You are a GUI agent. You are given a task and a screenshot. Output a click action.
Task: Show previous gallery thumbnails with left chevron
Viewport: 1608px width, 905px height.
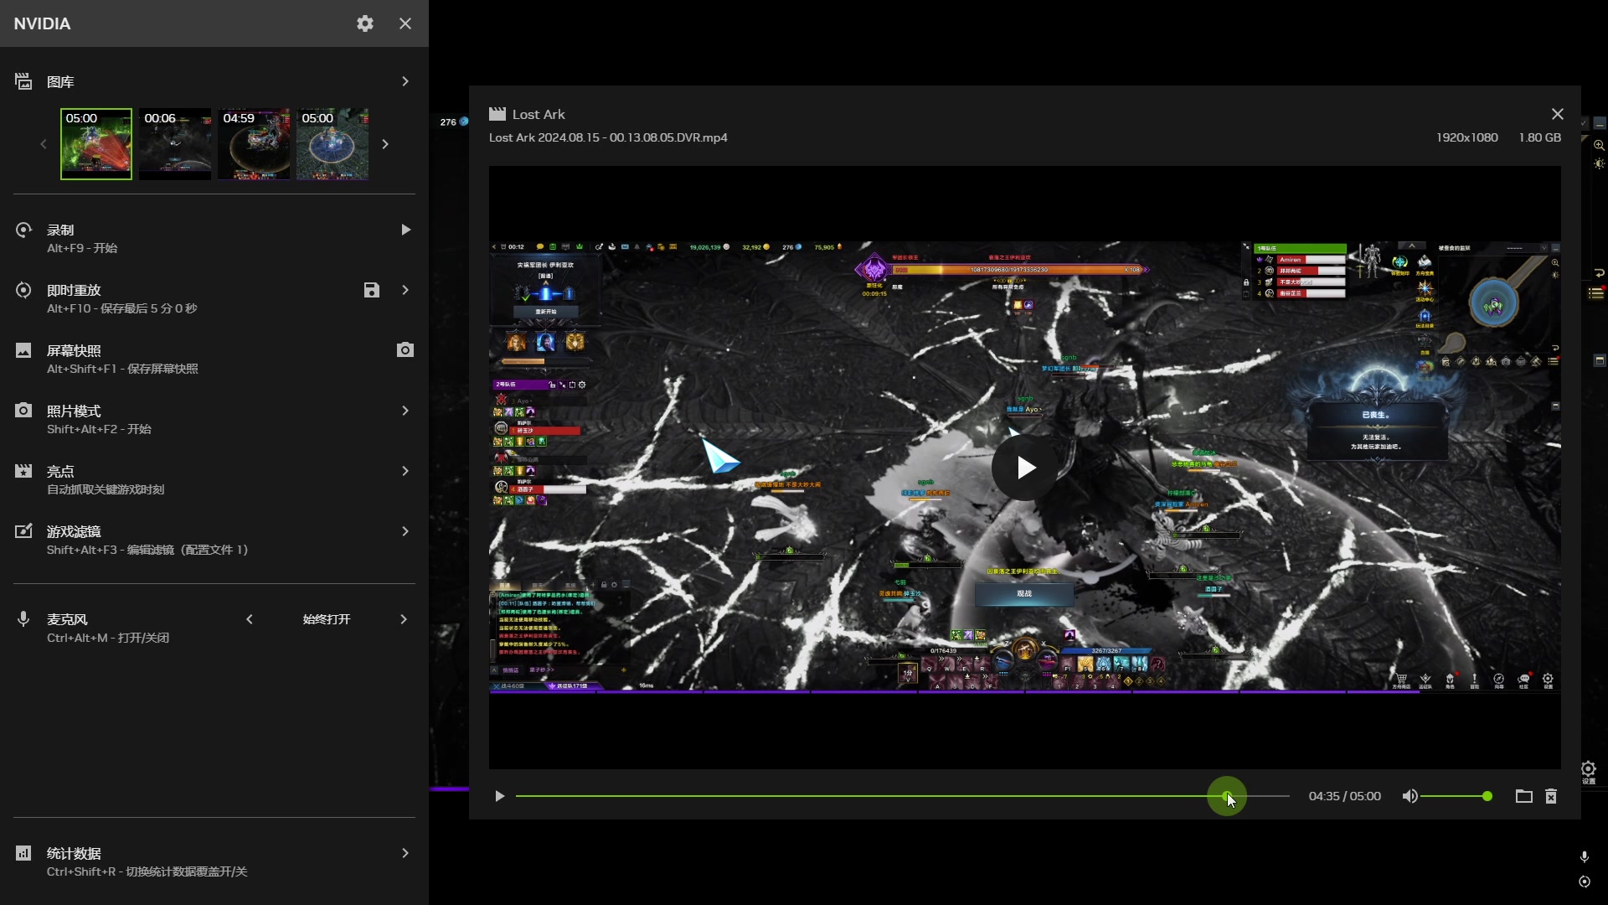(44, 144)
